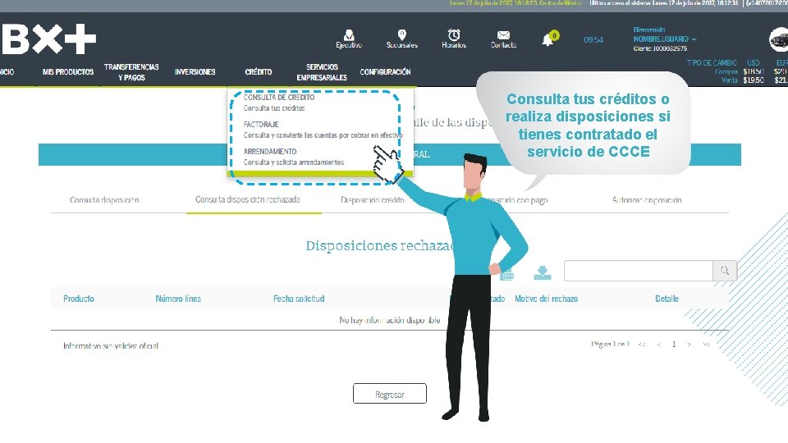The image size is (788, 443).
Task: Click the search magnifier button
Action: click(724, 271)
